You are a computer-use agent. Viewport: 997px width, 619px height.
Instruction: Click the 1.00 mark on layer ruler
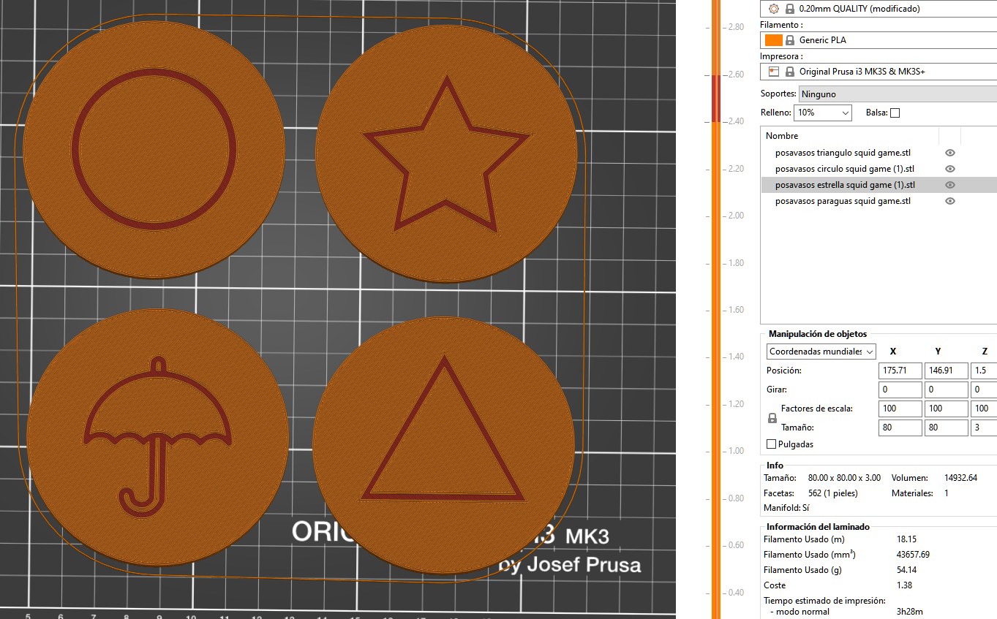point(734,451)
